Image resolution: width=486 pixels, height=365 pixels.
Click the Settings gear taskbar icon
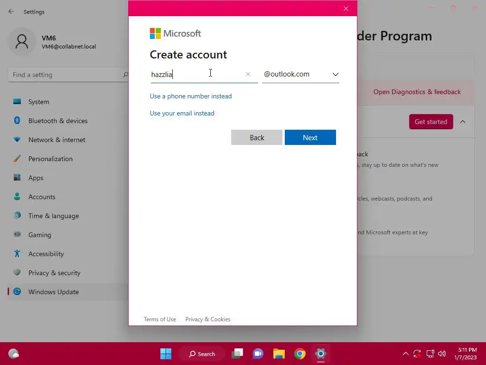[x=321, y=354]
